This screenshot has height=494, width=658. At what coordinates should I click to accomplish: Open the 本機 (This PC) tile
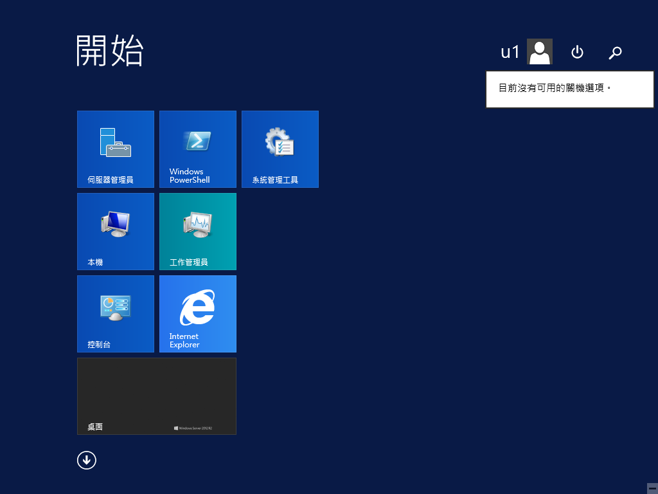(116, 232)
